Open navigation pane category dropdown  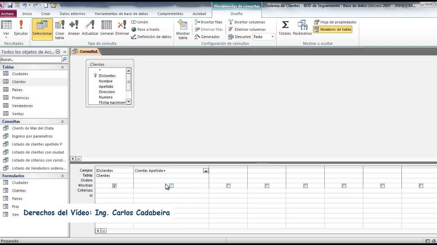point(58,52)
